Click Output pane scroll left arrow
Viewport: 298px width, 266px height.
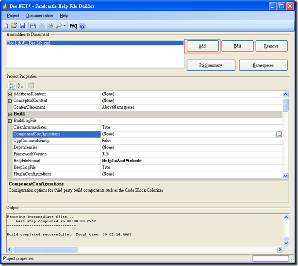point(10,249)
